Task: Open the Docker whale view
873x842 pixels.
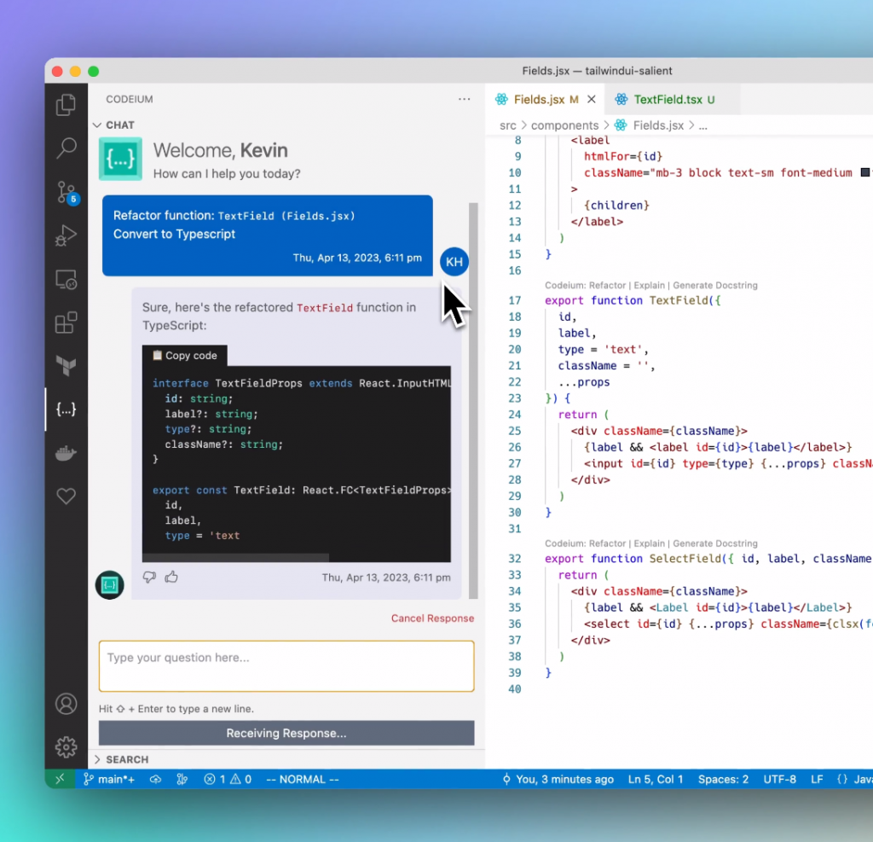Action: click(66, 453)
